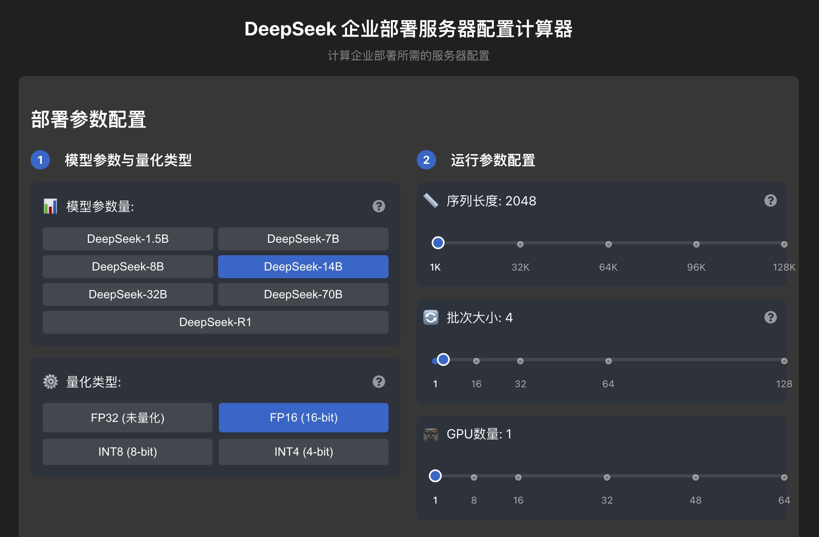Open help for batch size
This screenshot has height=537, width=819.
click(770, 317)
